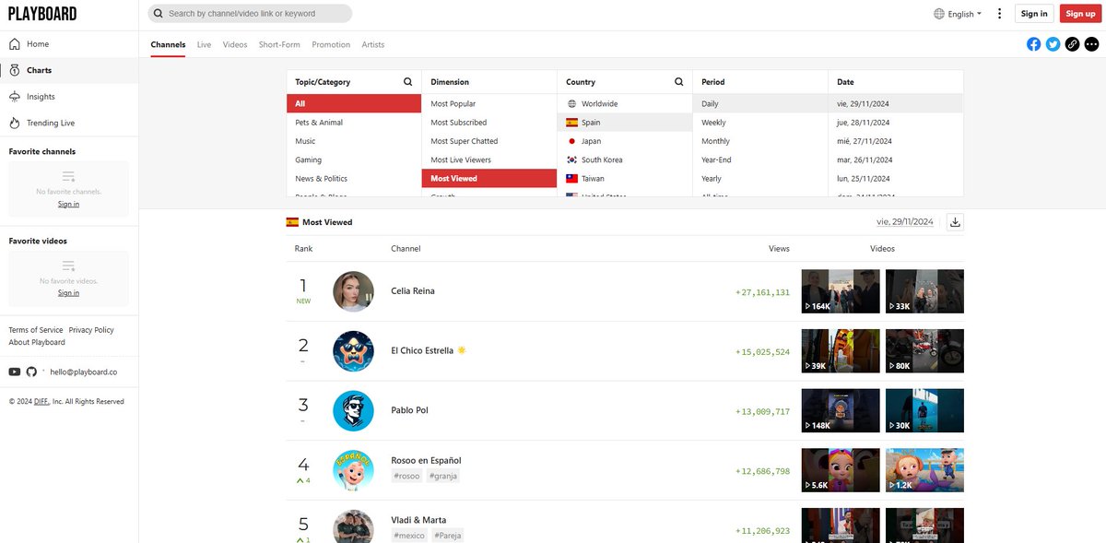
Task: Select Year-End period
Action: (760, 159)
